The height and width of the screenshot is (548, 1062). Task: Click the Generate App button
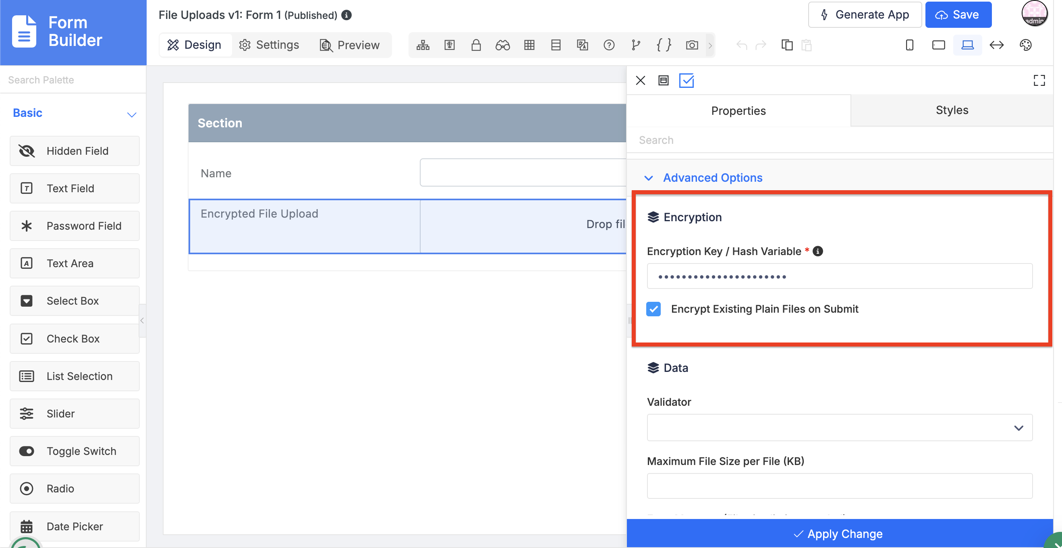pos(865,15)
